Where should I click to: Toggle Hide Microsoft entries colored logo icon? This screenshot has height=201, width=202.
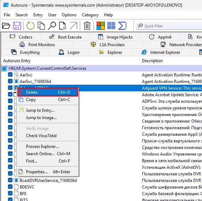pyautogui.click(x=101, y=26)
